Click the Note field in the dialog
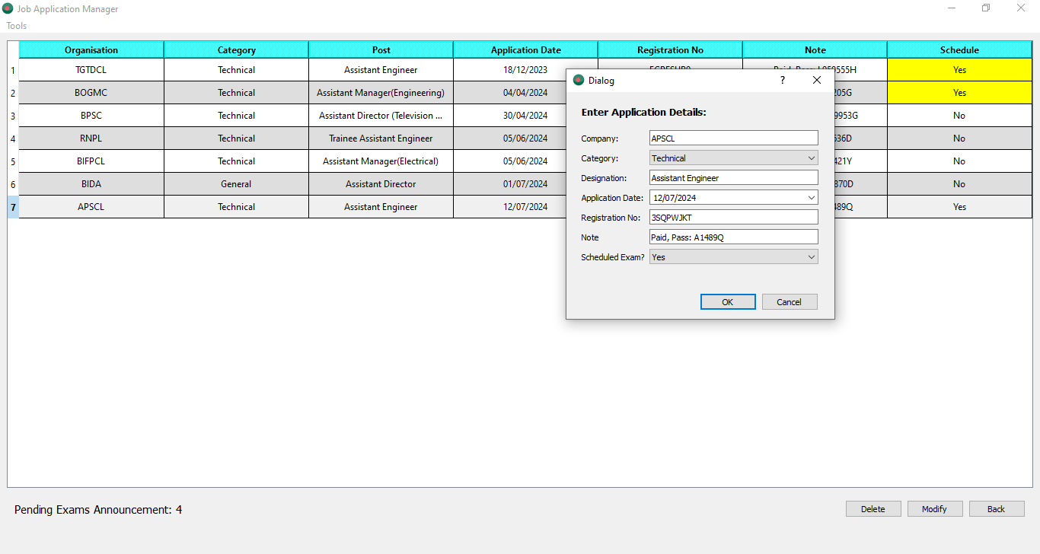1040x554 pixels. (x=734, y=237)
